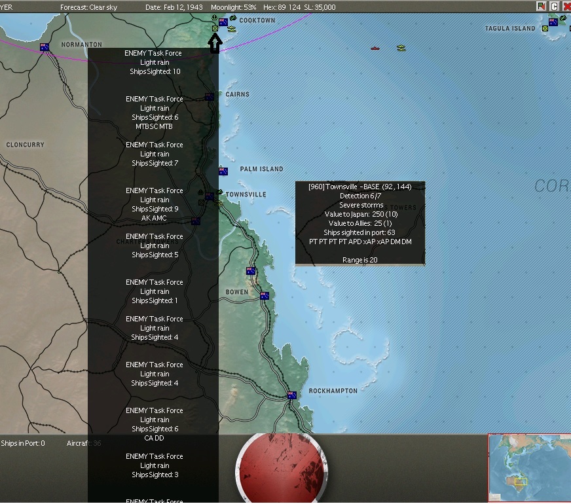571x504 pixels.
Task: Select task force entry Ships Sighted: 1
Action: [x=153, y=291]
